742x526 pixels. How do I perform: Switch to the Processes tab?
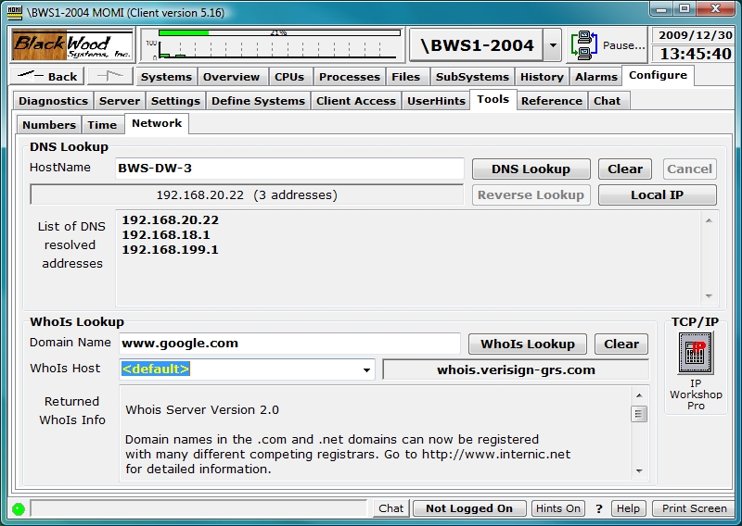pos(349,77)
